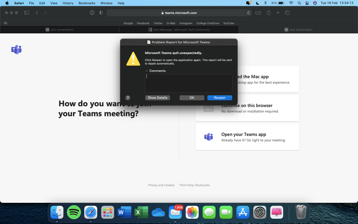This screenshot has height=224, width=358.
Task: Switch to last Join conversation tab
Action: 298,30
